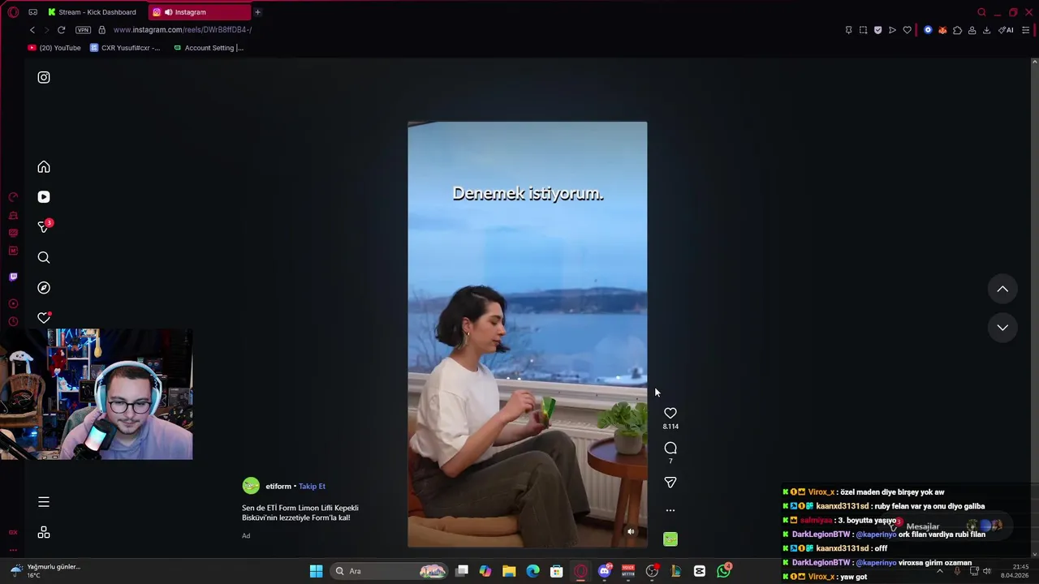Open the extensions puzzle icon

pyautogui.click(x=957, y=30)
